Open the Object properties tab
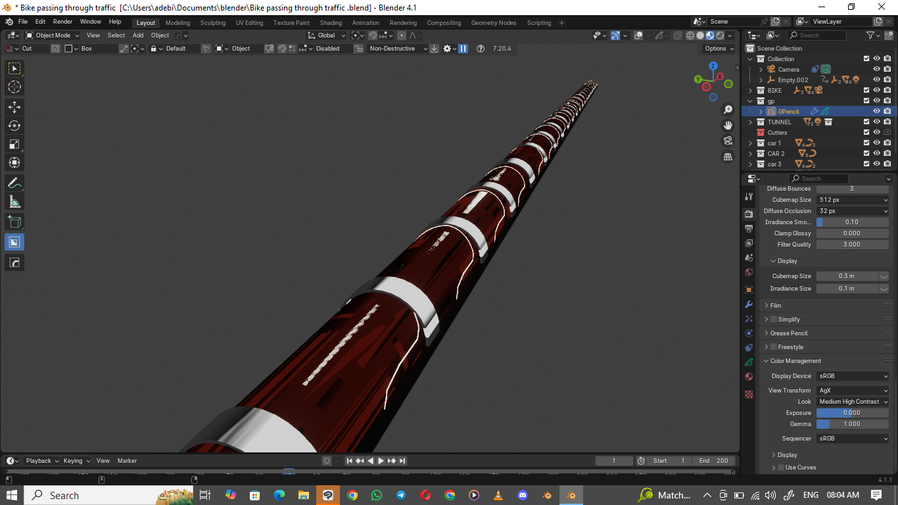This screenshot has height=505, width=898. pyautogui.click(x=749, y=289)
